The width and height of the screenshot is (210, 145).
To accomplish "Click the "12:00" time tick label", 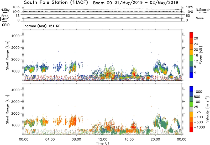I will [103, 140].
